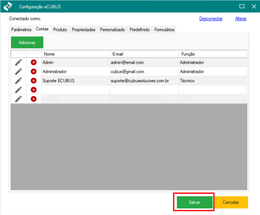Go to the Propriedades tab
Viewport: 260px width, 215px height.
pos(83,30)
